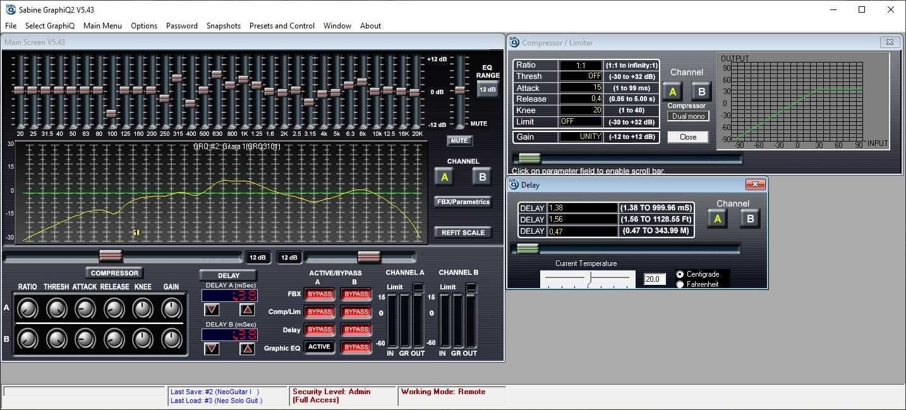Click the left horizontal slider handle below the graph
The height and width of the screenshot is (410, 906).
pos(110,256)
